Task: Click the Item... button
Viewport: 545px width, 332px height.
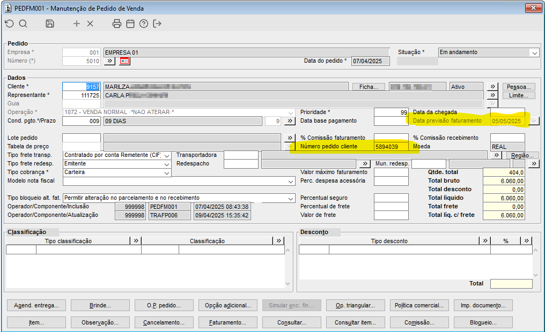Action: tap(36, 322)
